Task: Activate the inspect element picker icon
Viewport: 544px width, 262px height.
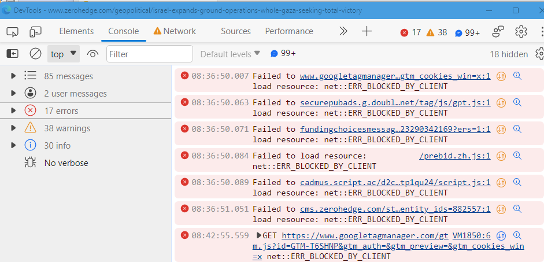Action: coord(13,32)
